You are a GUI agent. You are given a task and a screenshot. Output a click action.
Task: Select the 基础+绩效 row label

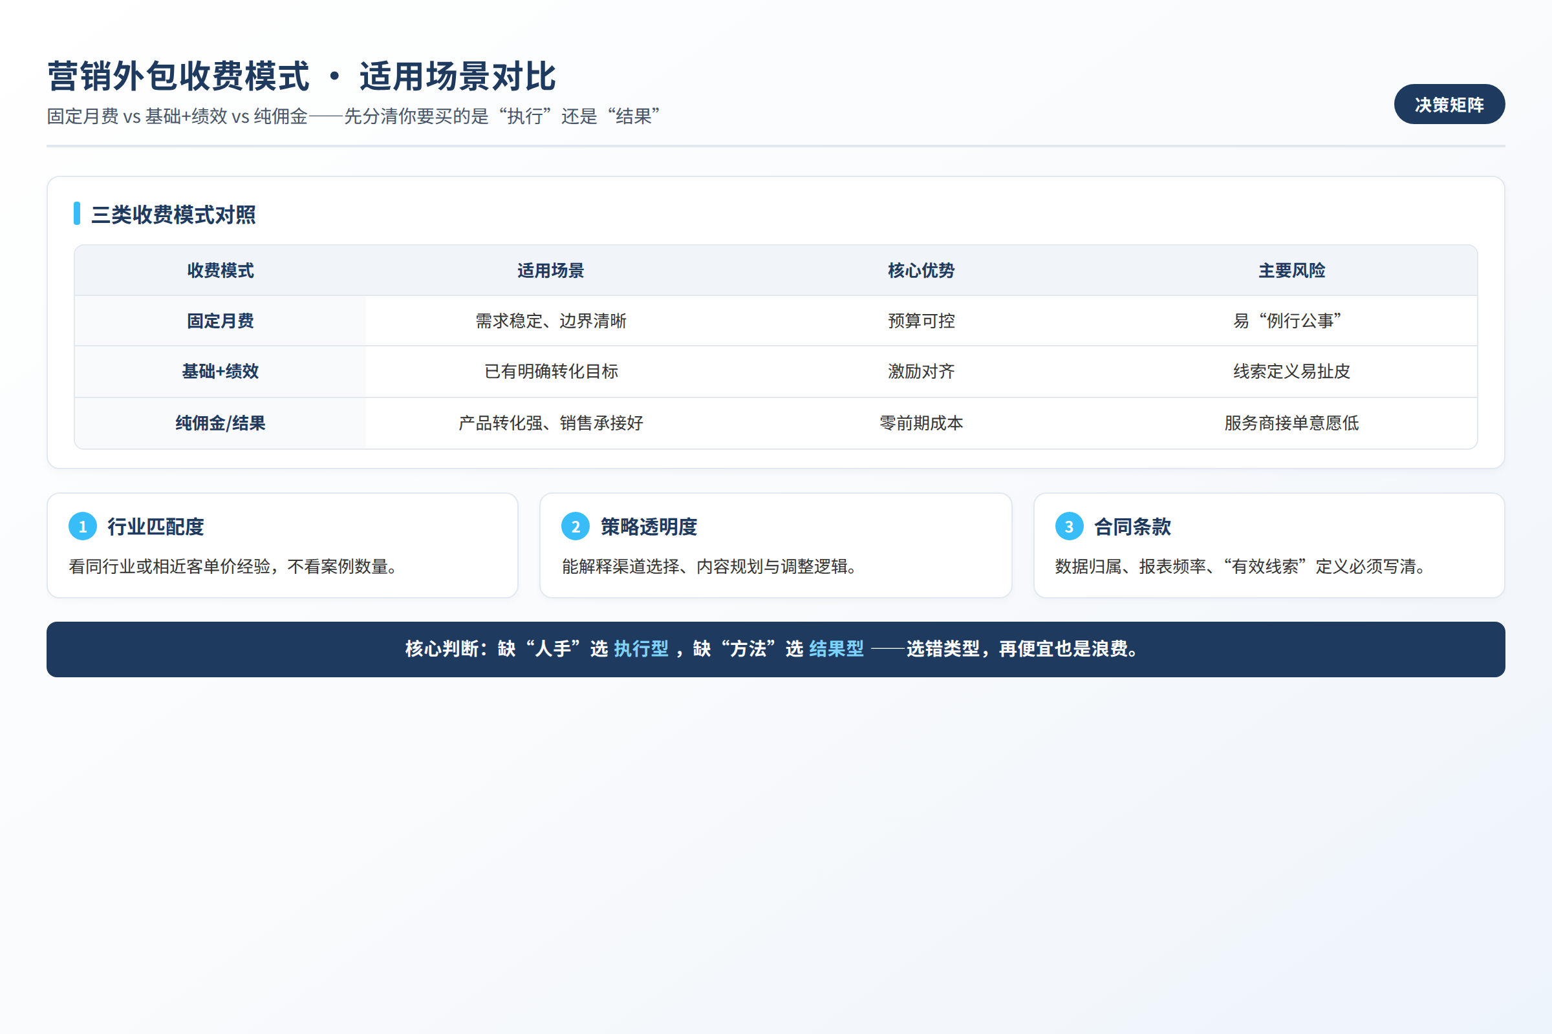pyautogui.click(x=221, y=371)
